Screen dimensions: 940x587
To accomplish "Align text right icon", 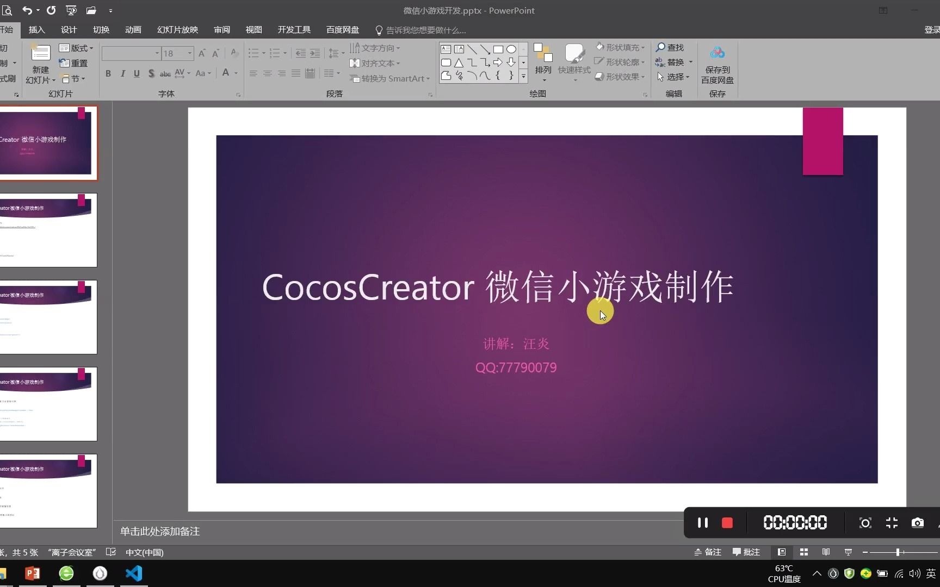I will [x=282, y=73].
